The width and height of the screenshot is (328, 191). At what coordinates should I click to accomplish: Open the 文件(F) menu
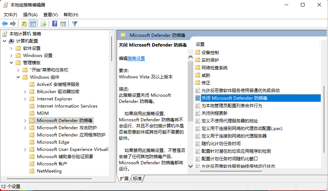10,15
